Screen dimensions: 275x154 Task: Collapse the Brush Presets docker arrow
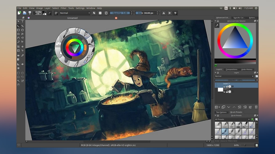pos(216,115)
